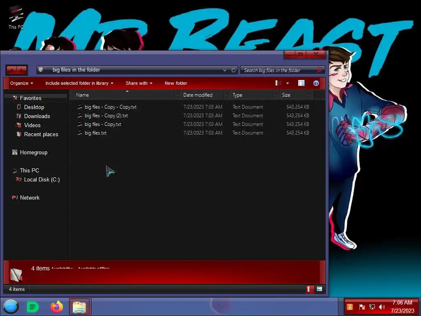
Task: Click the Recent places icon
Action: [x=19, y=134]
